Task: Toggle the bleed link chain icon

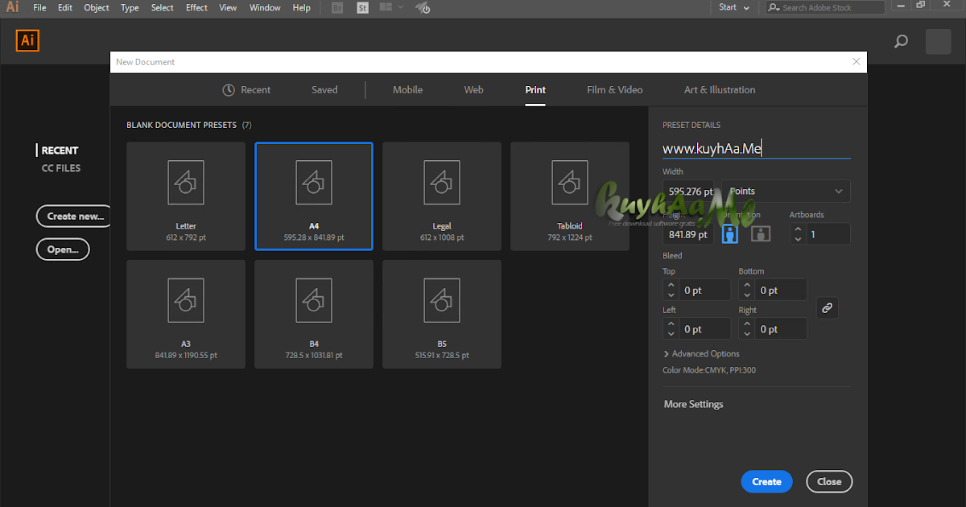Action: pyautogui.click(x=828, y=307)
